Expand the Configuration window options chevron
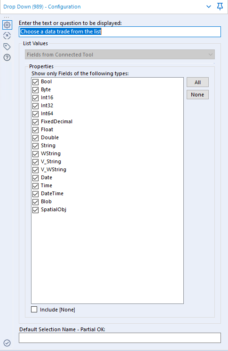The image size is (228, 351). [209, 7]
